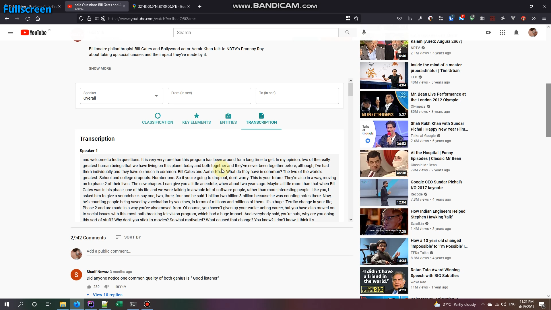The height and width of the screenshot is (310, 551).
Task: Open the comments Sort By menu
Action: pyautogui.click(x=128, y=237)
